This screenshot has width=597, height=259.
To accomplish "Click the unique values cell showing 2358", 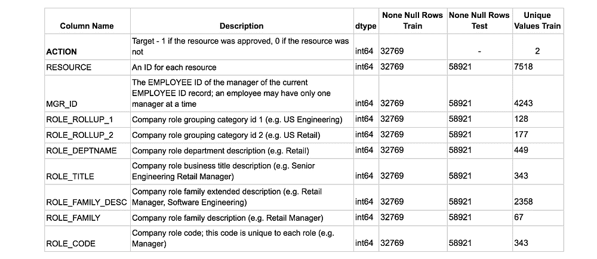I will (523, 202).
